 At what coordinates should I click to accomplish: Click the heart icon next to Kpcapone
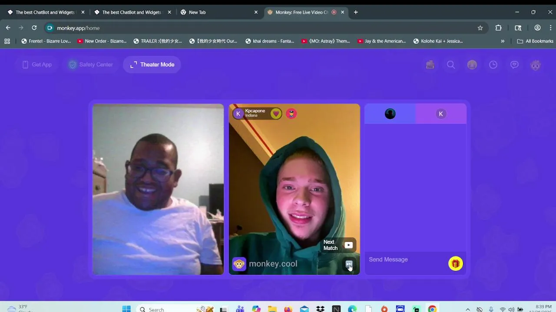pyautogui.click(x=276, y=114)
